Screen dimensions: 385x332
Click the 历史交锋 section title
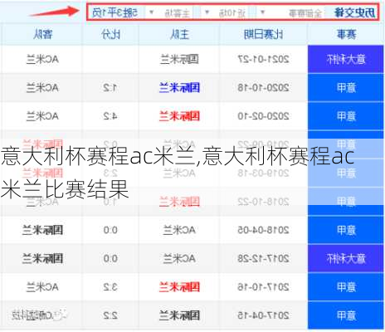pyautogui.click(x=354, y=12)
